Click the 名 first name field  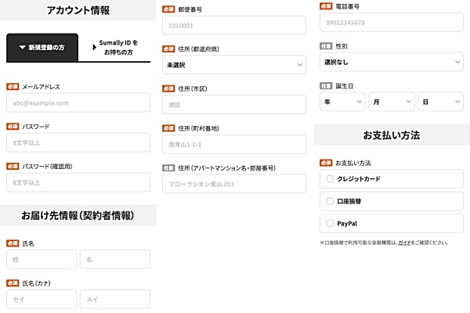pyautogui.click(x=114, y=259)
